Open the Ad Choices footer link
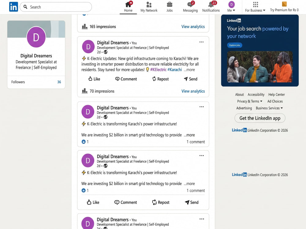Viewport: 306px width, 229px height. coord(275,101)
